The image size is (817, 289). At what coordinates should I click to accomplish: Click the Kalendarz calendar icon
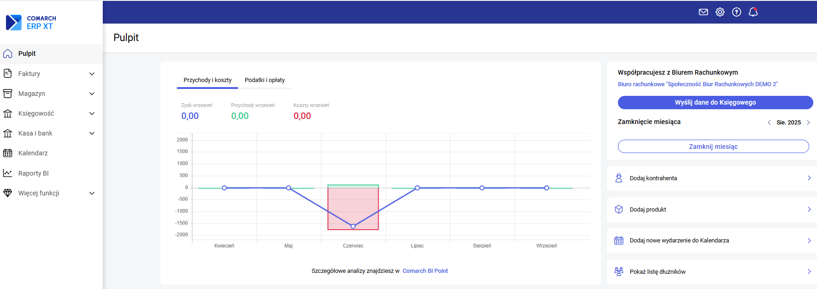(8, 153)
